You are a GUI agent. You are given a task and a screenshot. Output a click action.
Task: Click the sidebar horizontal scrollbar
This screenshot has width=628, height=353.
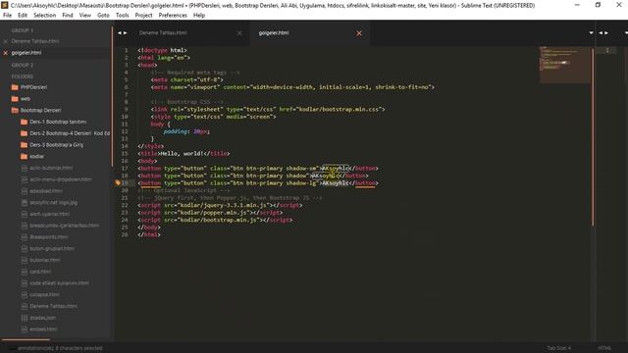[26, 340]
